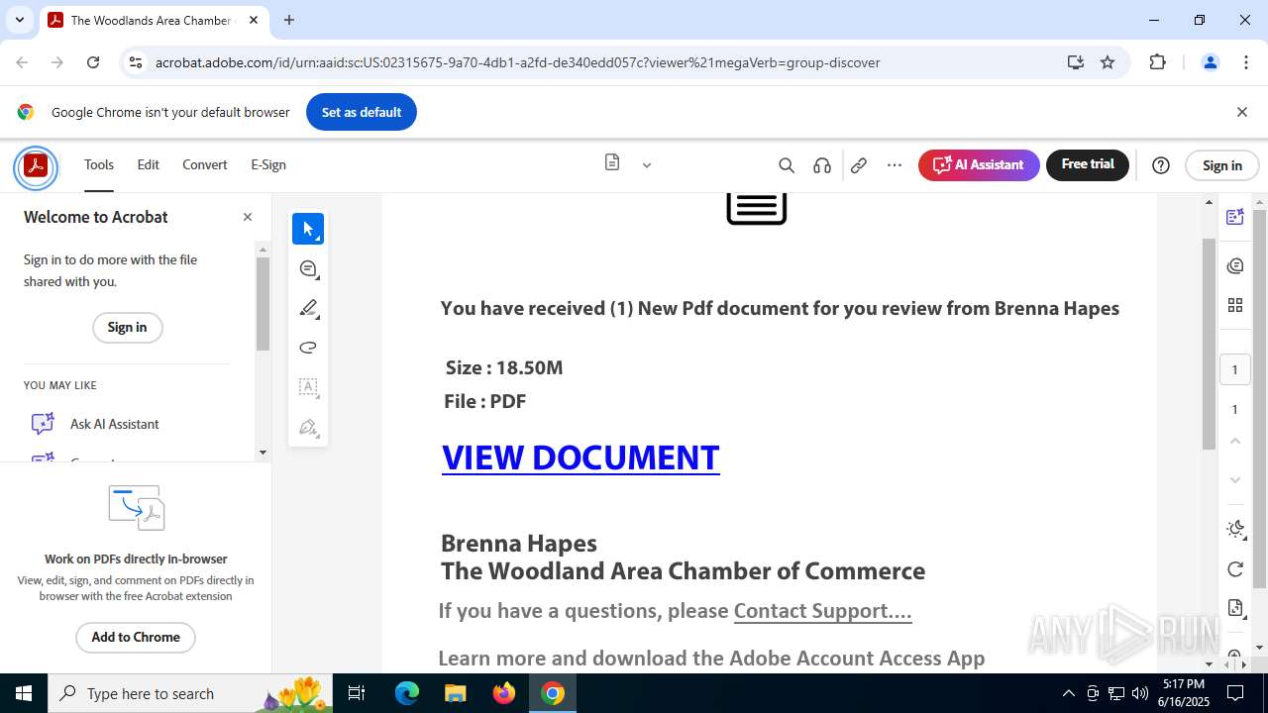Screen dimensions: 1268x713
Task: Select the freehand draw loop tool
Action: click(308, 348)
